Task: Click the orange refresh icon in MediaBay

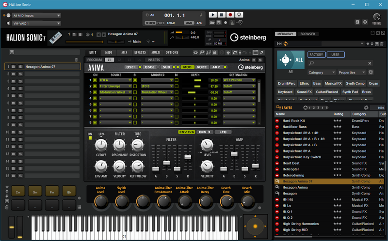Action: click(286, 44)
